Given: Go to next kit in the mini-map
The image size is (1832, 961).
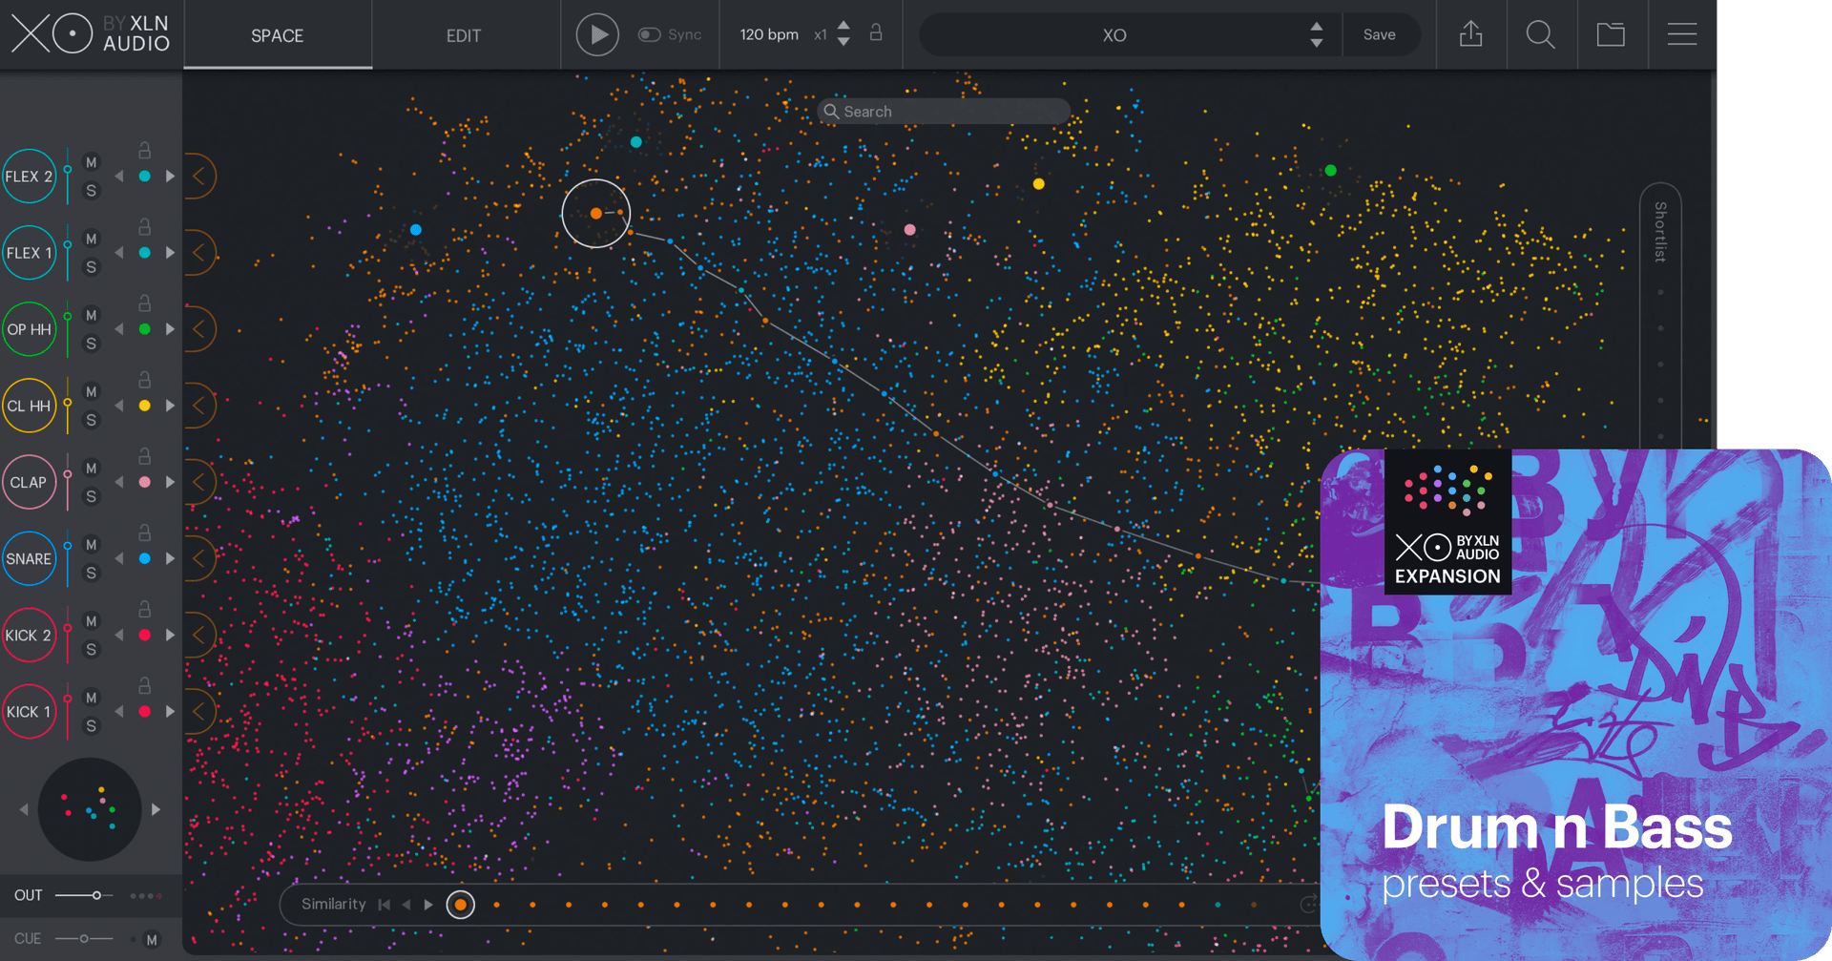Looking at the screenshot, I should coord(156,809).
